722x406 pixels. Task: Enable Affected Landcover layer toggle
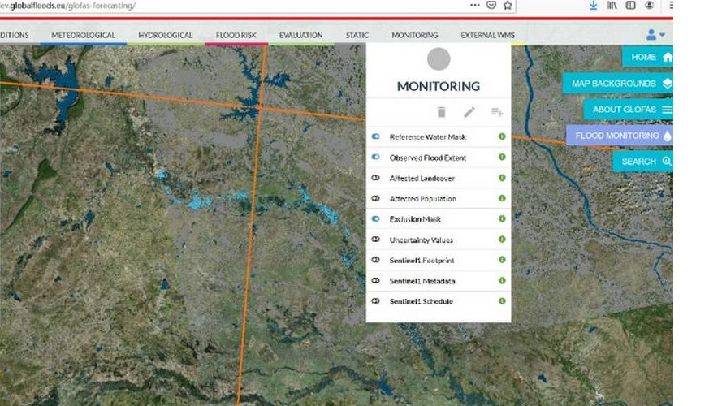point(376,178)
